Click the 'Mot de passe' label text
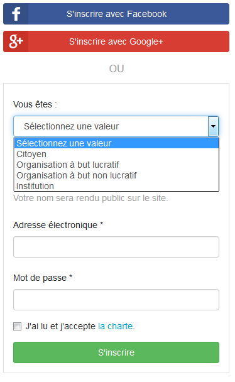The image size is (235, 382). click(x=40, y=278)
